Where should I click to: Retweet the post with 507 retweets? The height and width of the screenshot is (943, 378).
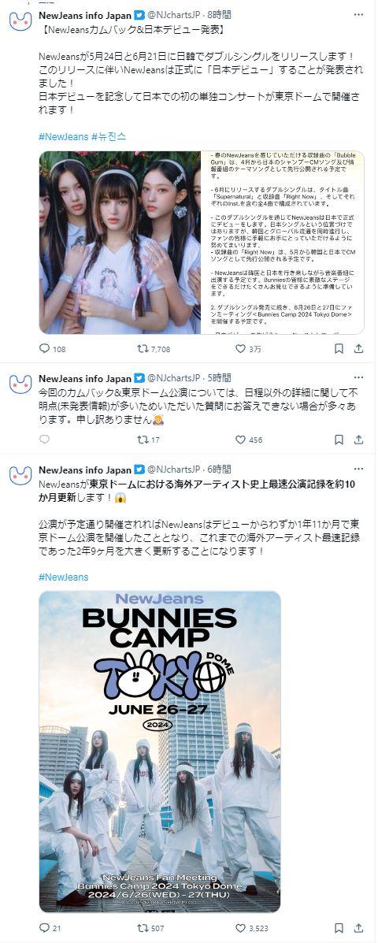coord(143,928)
